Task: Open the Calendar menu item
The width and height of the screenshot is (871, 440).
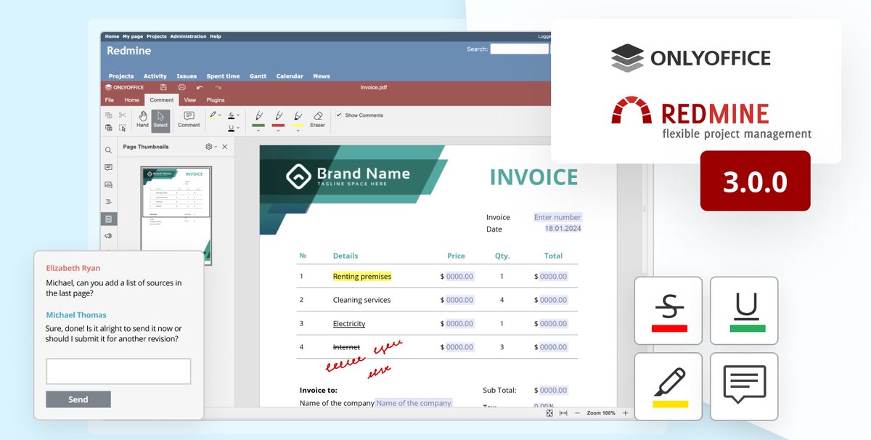Action: (x=290, y=76)
